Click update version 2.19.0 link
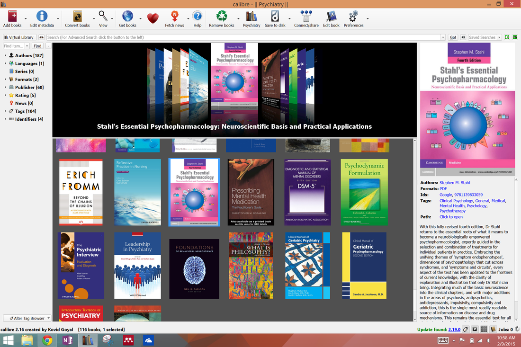 pyautogui.click(x=454, y=329)
